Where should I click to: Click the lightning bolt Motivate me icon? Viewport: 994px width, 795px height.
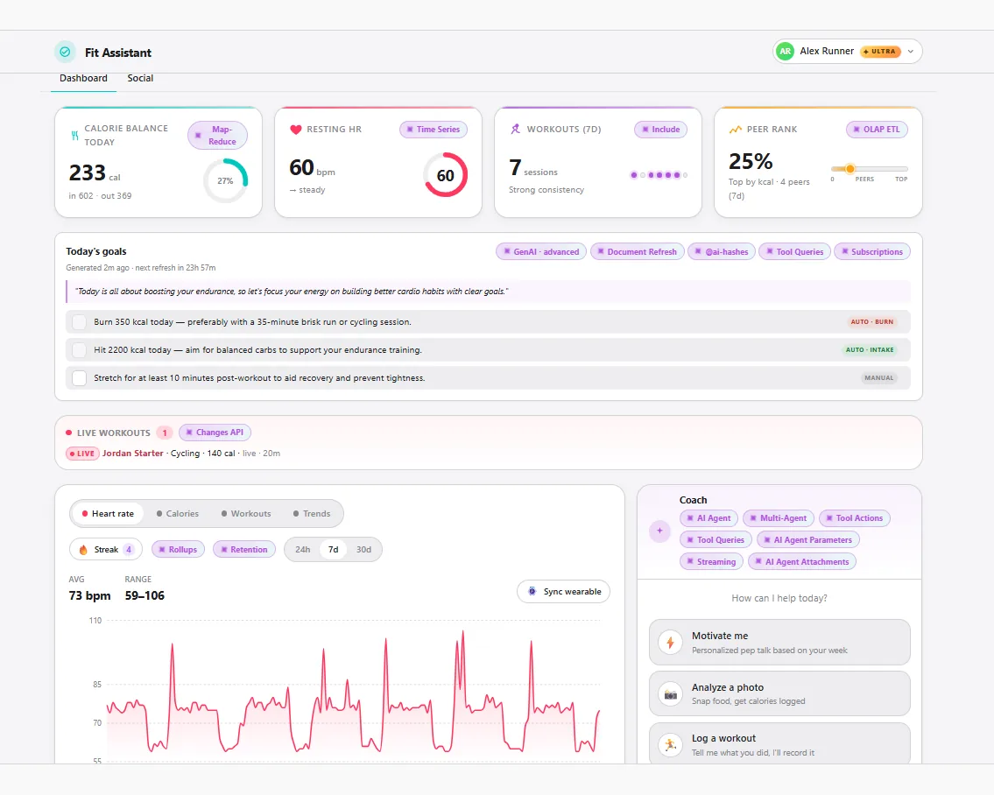pos(670,642)
